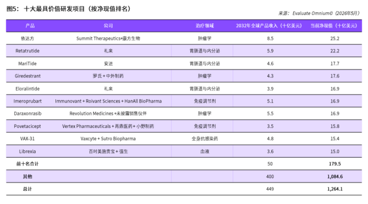368x204 pixels.
Task: Click the therapy area 全身抗感染药
Action: pyautogui.click(x=204, y=138)
